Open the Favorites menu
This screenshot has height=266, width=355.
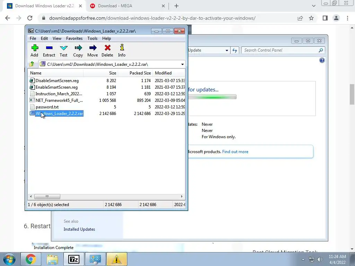[74, 38]
